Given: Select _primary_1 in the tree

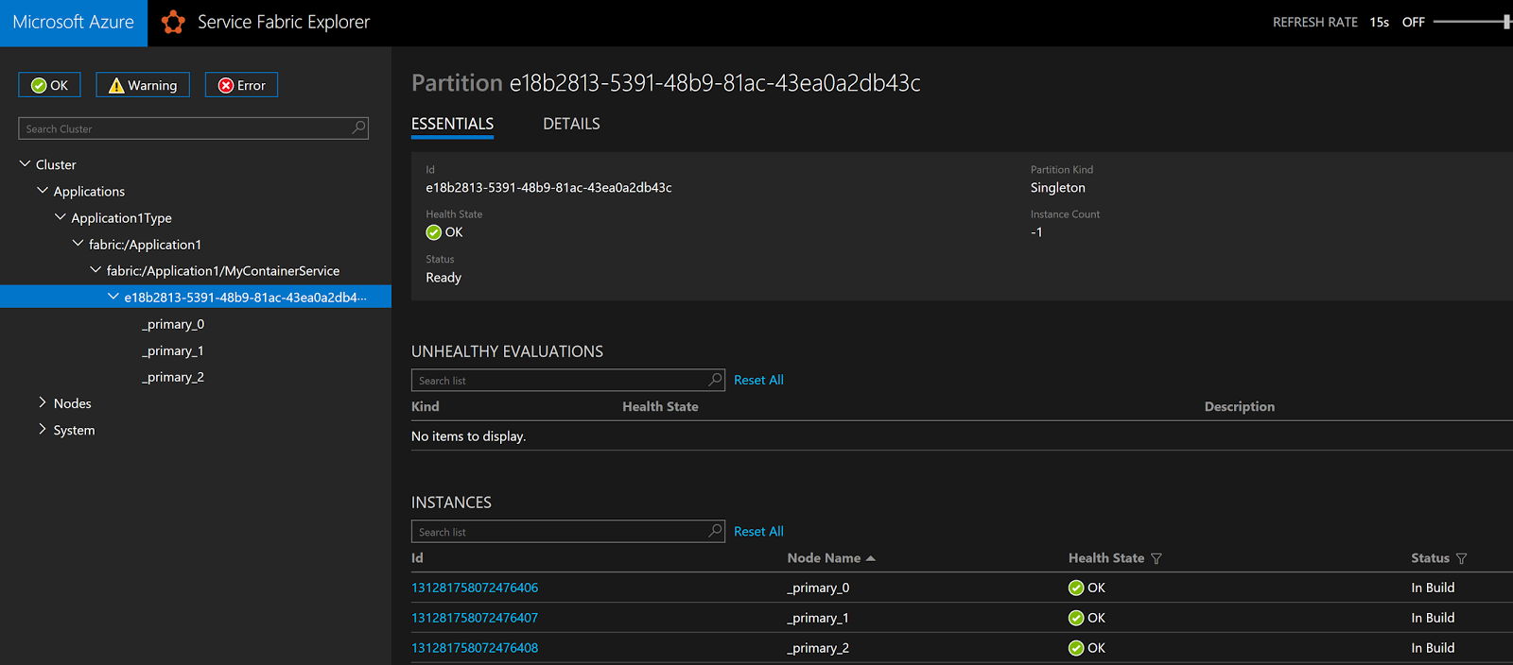Looking at the screenshot, I should (x=173, y=350).
